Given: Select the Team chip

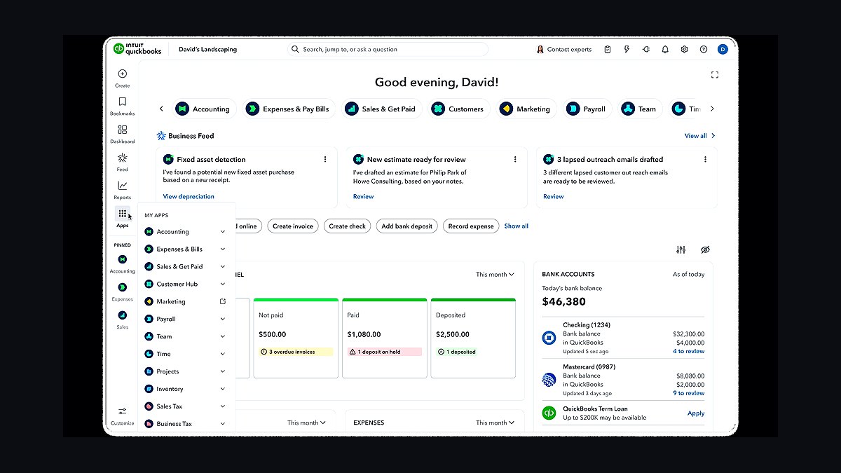Looking at the screenshot, I should tap(639, 109).
